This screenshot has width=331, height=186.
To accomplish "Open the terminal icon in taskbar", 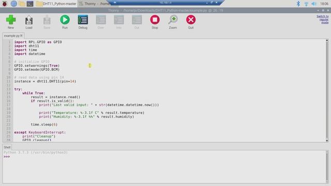I will 30,4.
